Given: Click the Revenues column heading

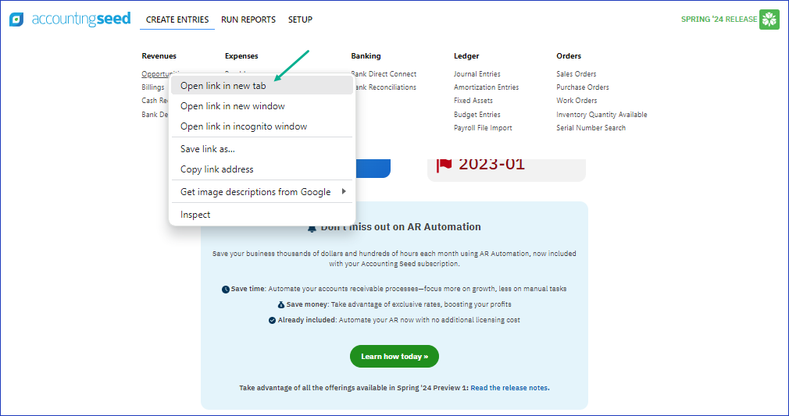Looking at the screenshot, I should tap(159, 56).
